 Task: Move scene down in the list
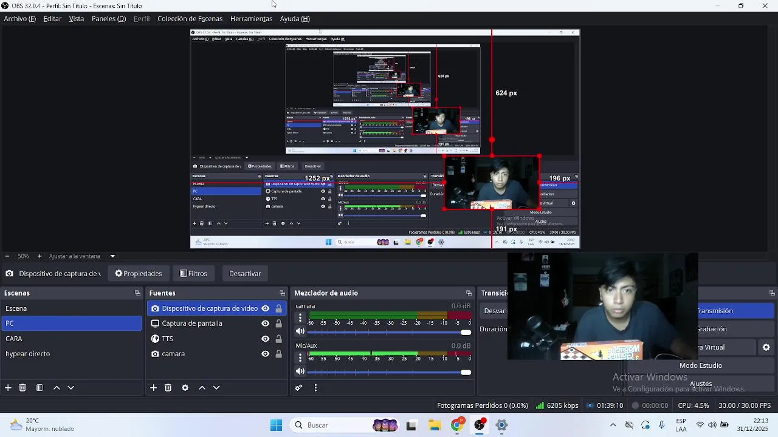coord(71,388)
